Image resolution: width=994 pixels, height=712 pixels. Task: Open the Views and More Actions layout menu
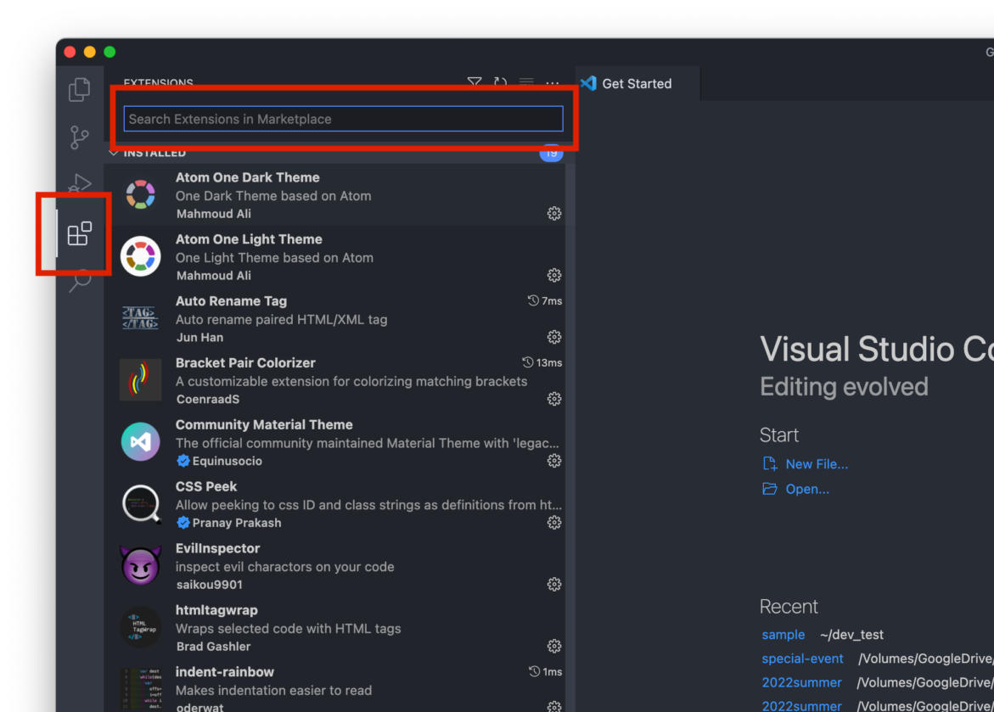coord(526,82)
